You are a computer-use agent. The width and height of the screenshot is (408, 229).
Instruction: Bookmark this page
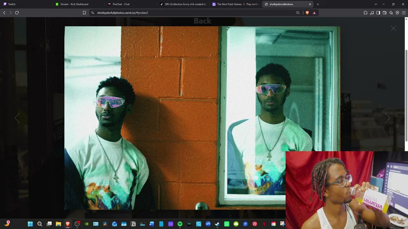(84, 13)
